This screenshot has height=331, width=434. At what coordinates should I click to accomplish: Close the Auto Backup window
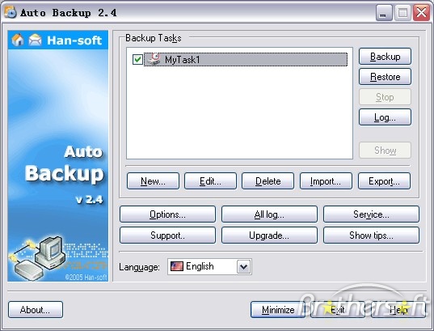pos(421,12)
